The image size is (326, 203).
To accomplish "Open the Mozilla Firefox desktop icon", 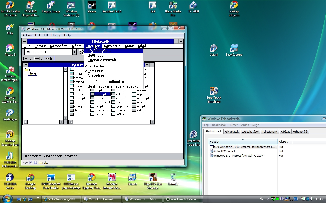I will pyautogui.click(x=10, y=9).
